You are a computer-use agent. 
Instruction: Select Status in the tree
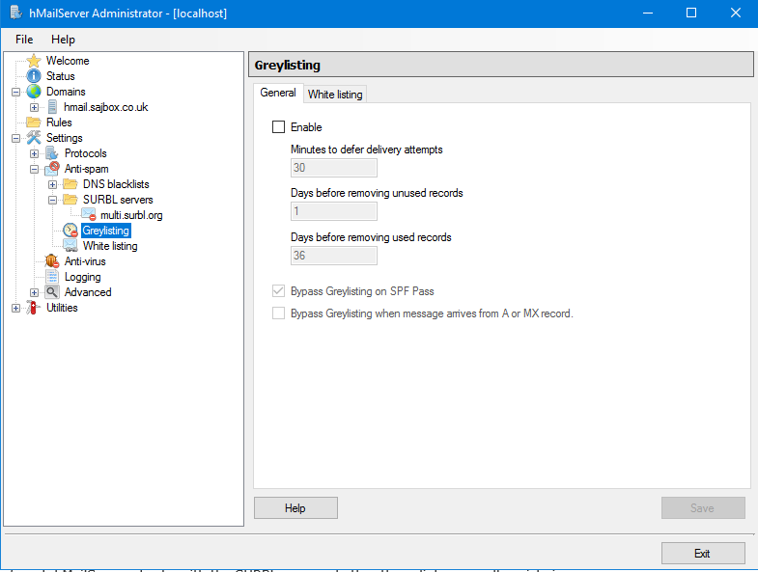tap(61, 76)
